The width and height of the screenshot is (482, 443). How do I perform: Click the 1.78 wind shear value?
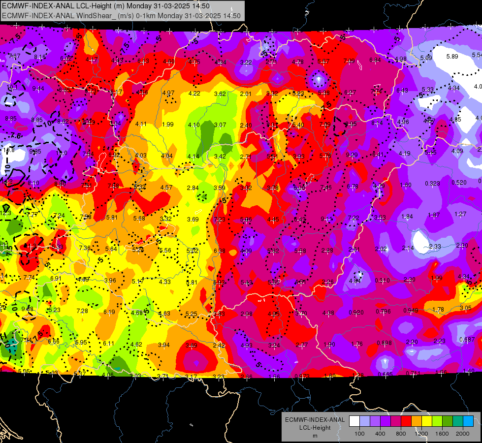point(438,309)
